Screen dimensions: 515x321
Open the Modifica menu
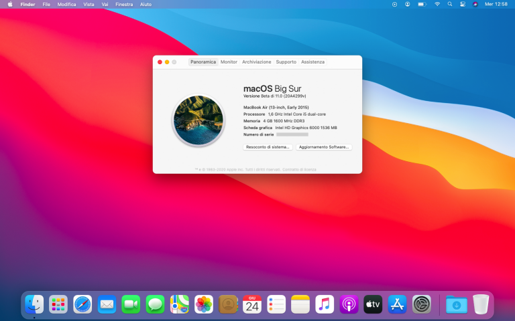point(66,4)
